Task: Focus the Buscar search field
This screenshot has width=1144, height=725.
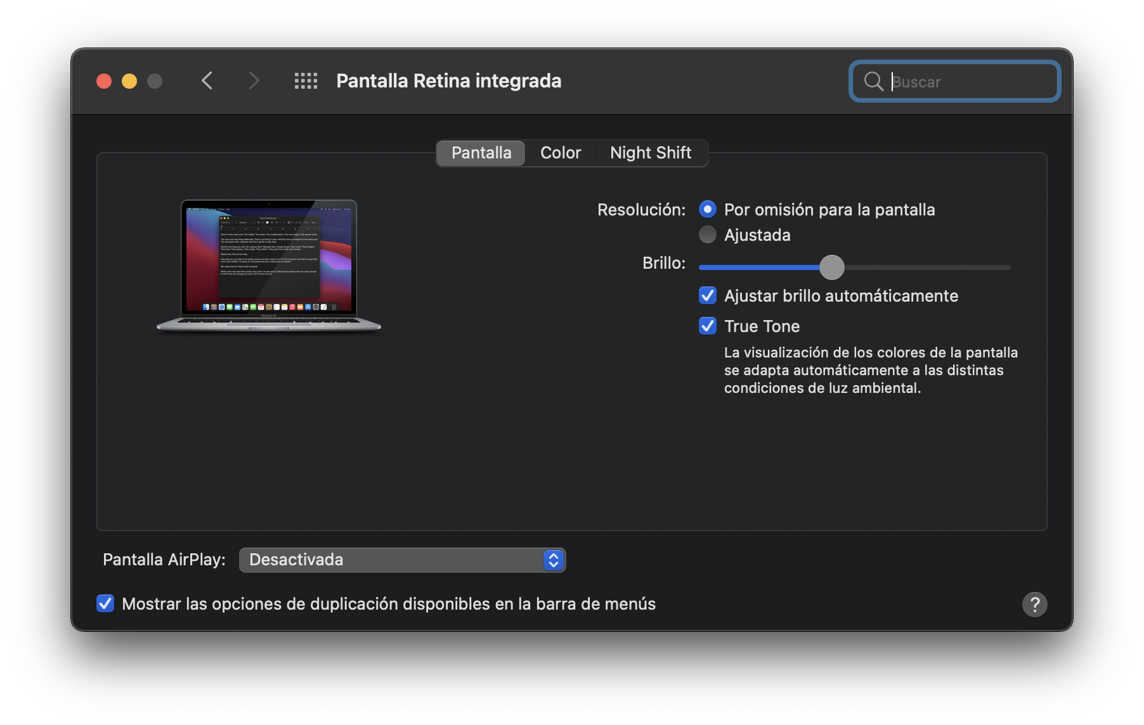Action: click(970, 82)
